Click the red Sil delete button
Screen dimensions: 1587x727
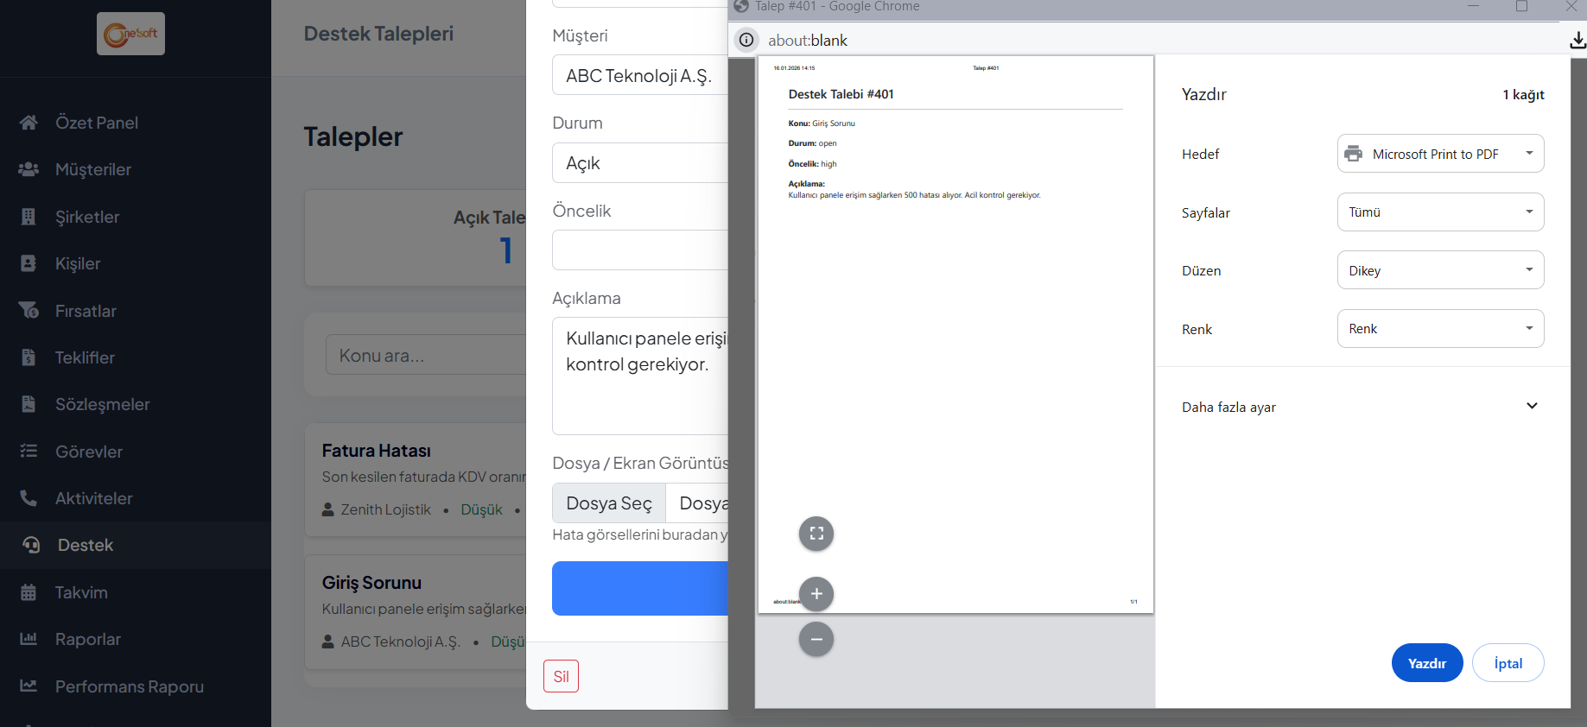561,676
